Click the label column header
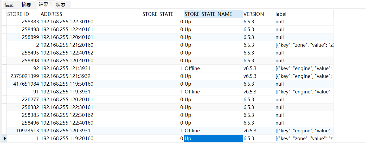The image size is (366, 143). click(281, 14)
